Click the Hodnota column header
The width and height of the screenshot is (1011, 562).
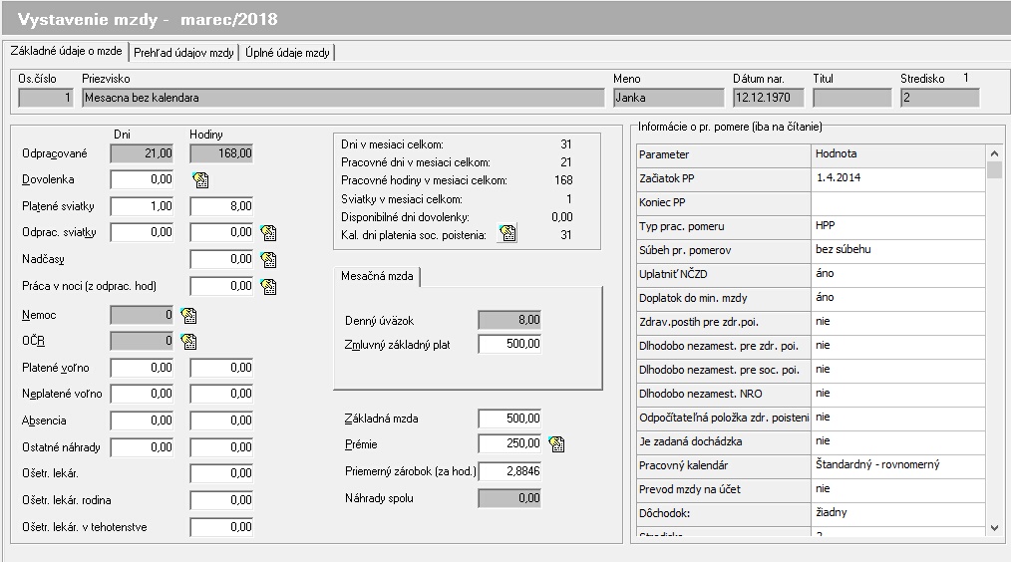(898, 154)
